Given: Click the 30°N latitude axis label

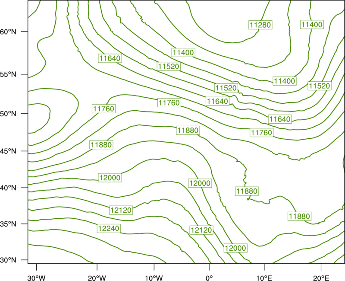Looking at the screenshot, I should pyautogui.click(x=8, y=260).
